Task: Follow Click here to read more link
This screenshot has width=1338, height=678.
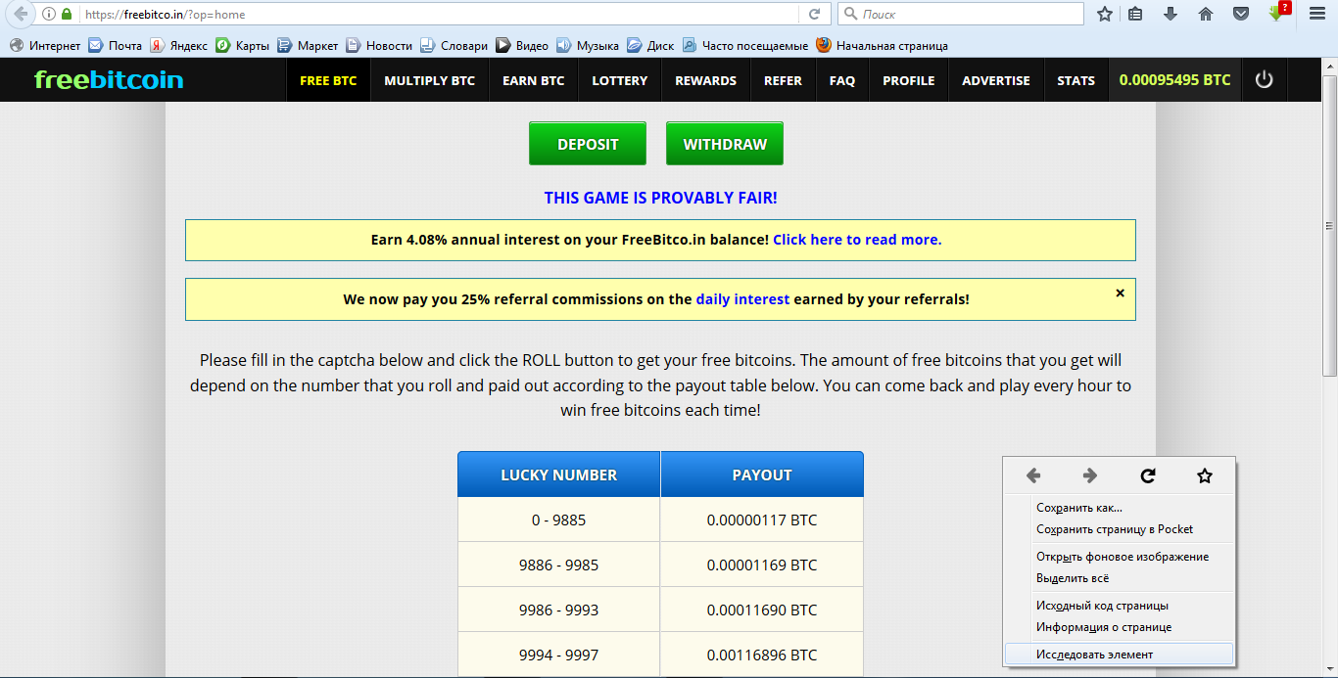Action: 857,240
